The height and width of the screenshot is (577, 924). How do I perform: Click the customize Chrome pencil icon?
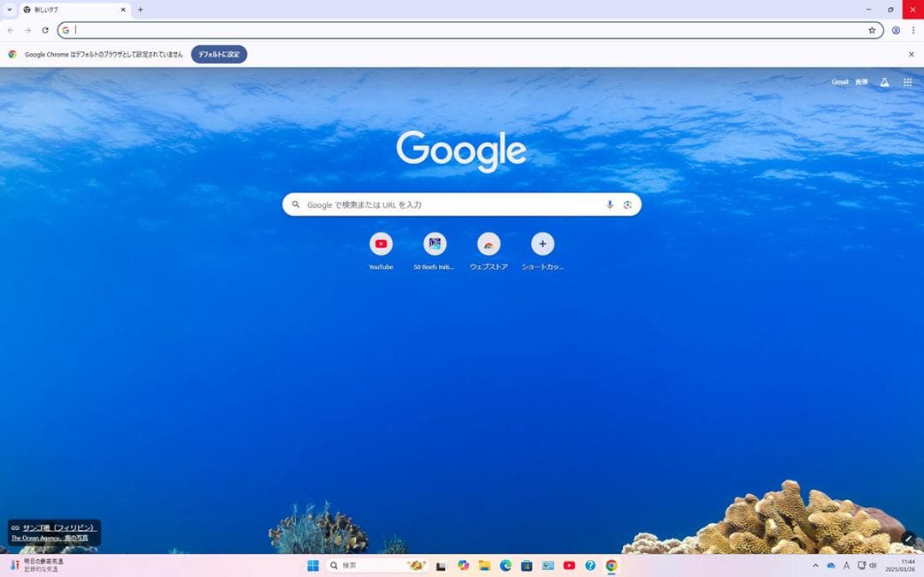pos(908,539)
